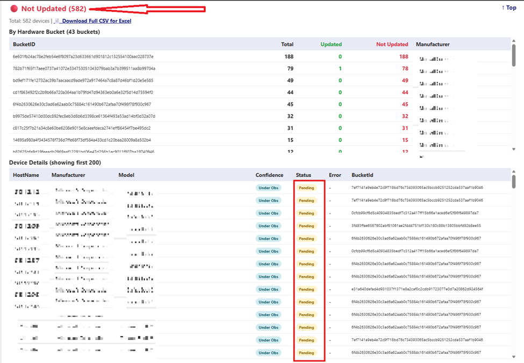The image size is (524, 363).
Task: Select the bucket row starting with 6e601fb24ac78e2f
Action: coord(83,56)
